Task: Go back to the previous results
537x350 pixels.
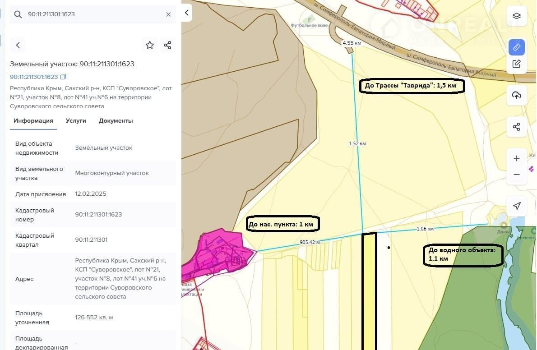Action: tap(18, 45)
